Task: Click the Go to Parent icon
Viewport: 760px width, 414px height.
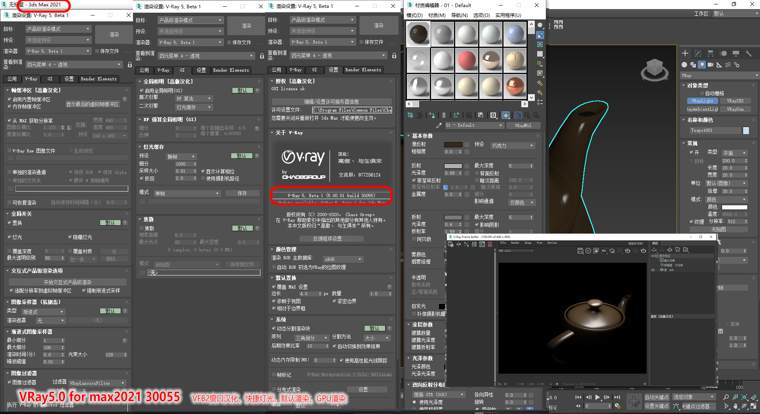Action: [x=527, y=115]
